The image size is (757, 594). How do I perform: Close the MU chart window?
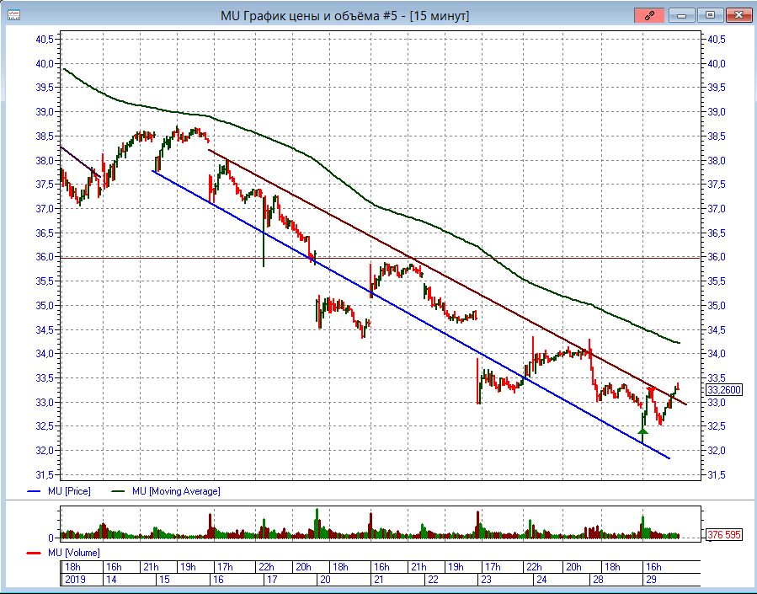coord(738,15)
